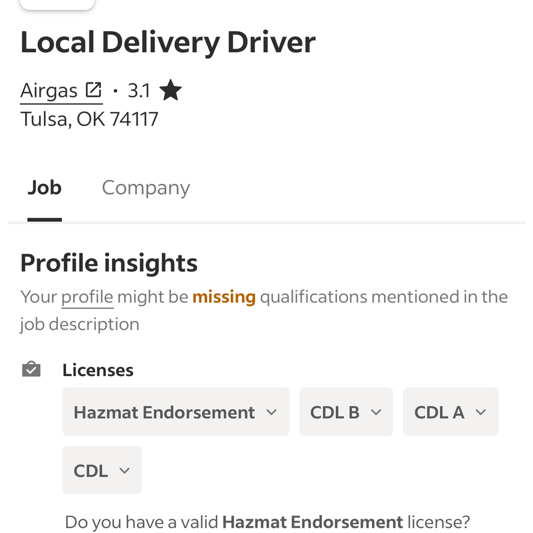
Task: Select the Job tab
Action: coord(44,187)
